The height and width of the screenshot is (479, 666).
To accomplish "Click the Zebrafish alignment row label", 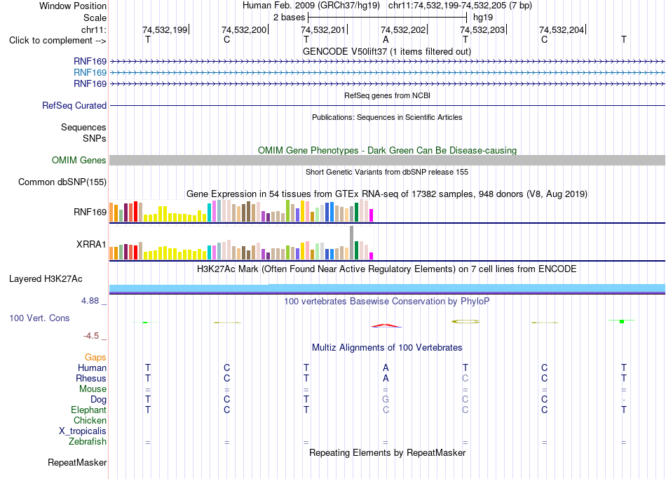I will 88,442.
